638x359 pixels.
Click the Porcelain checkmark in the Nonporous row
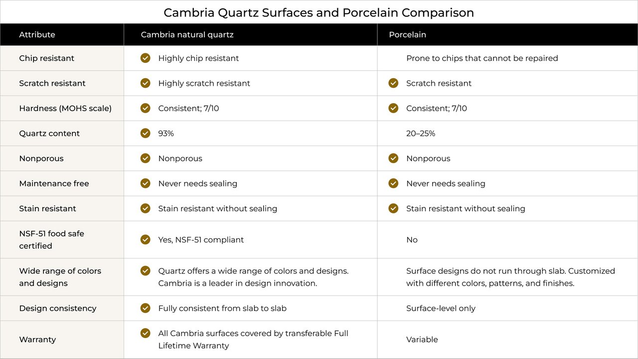point(393,158)
